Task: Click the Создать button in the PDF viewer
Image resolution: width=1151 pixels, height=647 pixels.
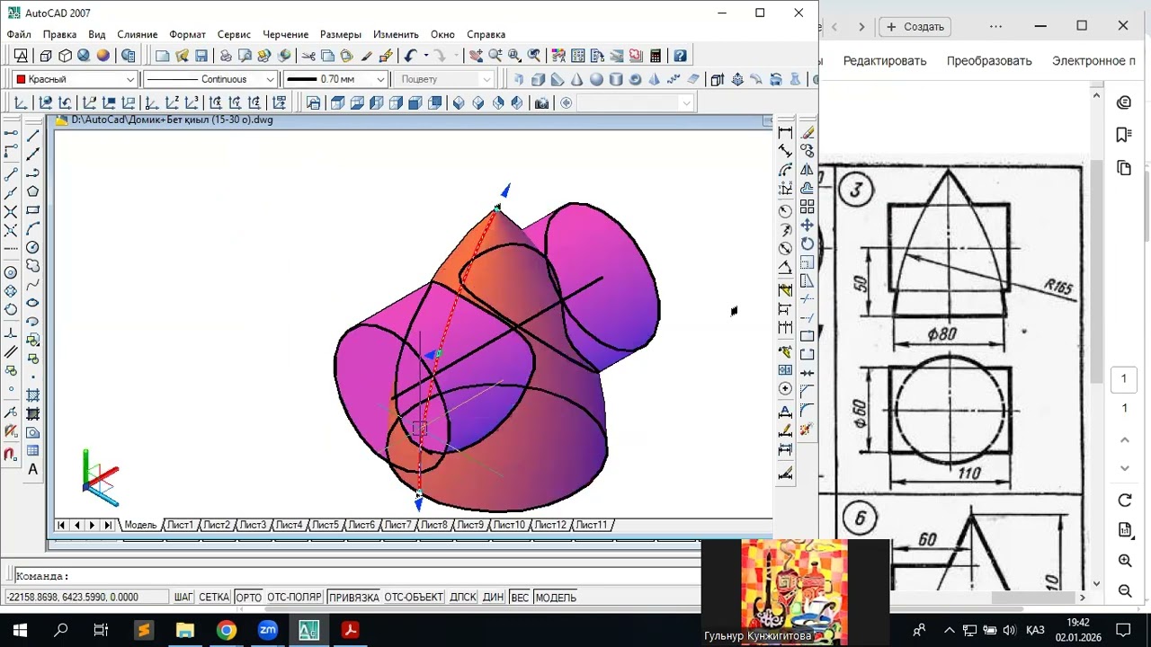Action: tap(915, 27)
